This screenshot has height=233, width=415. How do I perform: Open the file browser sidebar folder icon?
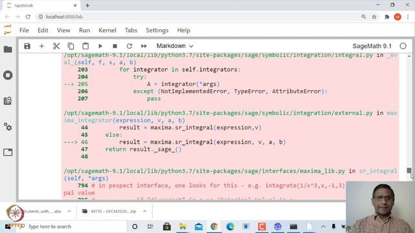pos(8,49)
